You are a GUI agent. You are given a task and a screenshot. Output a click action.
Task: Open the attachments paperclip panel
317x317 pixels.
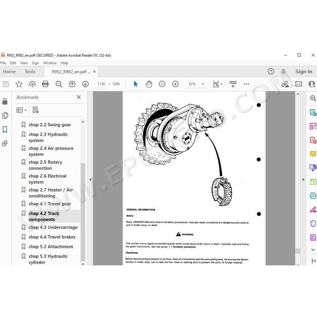coord(5,144)
